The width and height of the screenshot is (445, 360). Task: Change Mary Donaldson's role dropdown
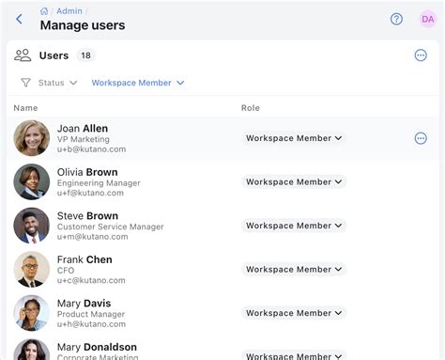294,356
